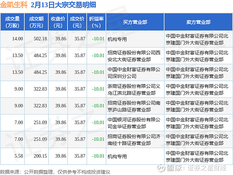
Task: Select the 成交额(万元) column header
Action: 36,22
